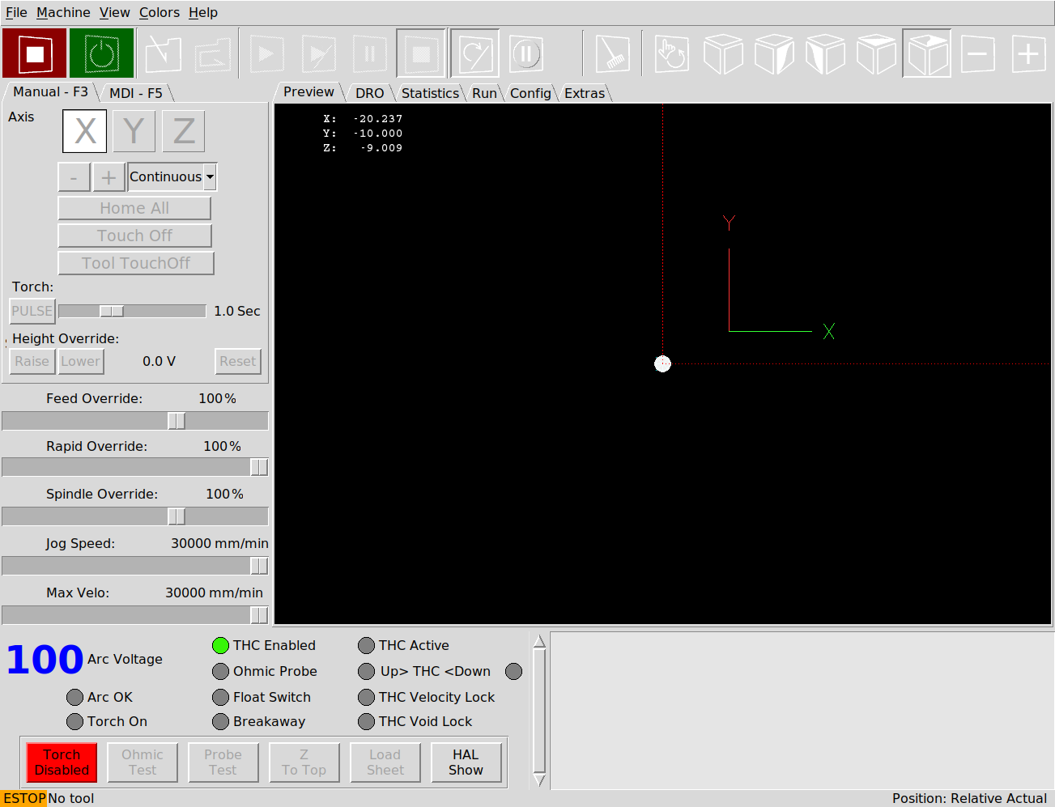
Task: Click the Ohmic Test button
Action: [x=143, y=762]
